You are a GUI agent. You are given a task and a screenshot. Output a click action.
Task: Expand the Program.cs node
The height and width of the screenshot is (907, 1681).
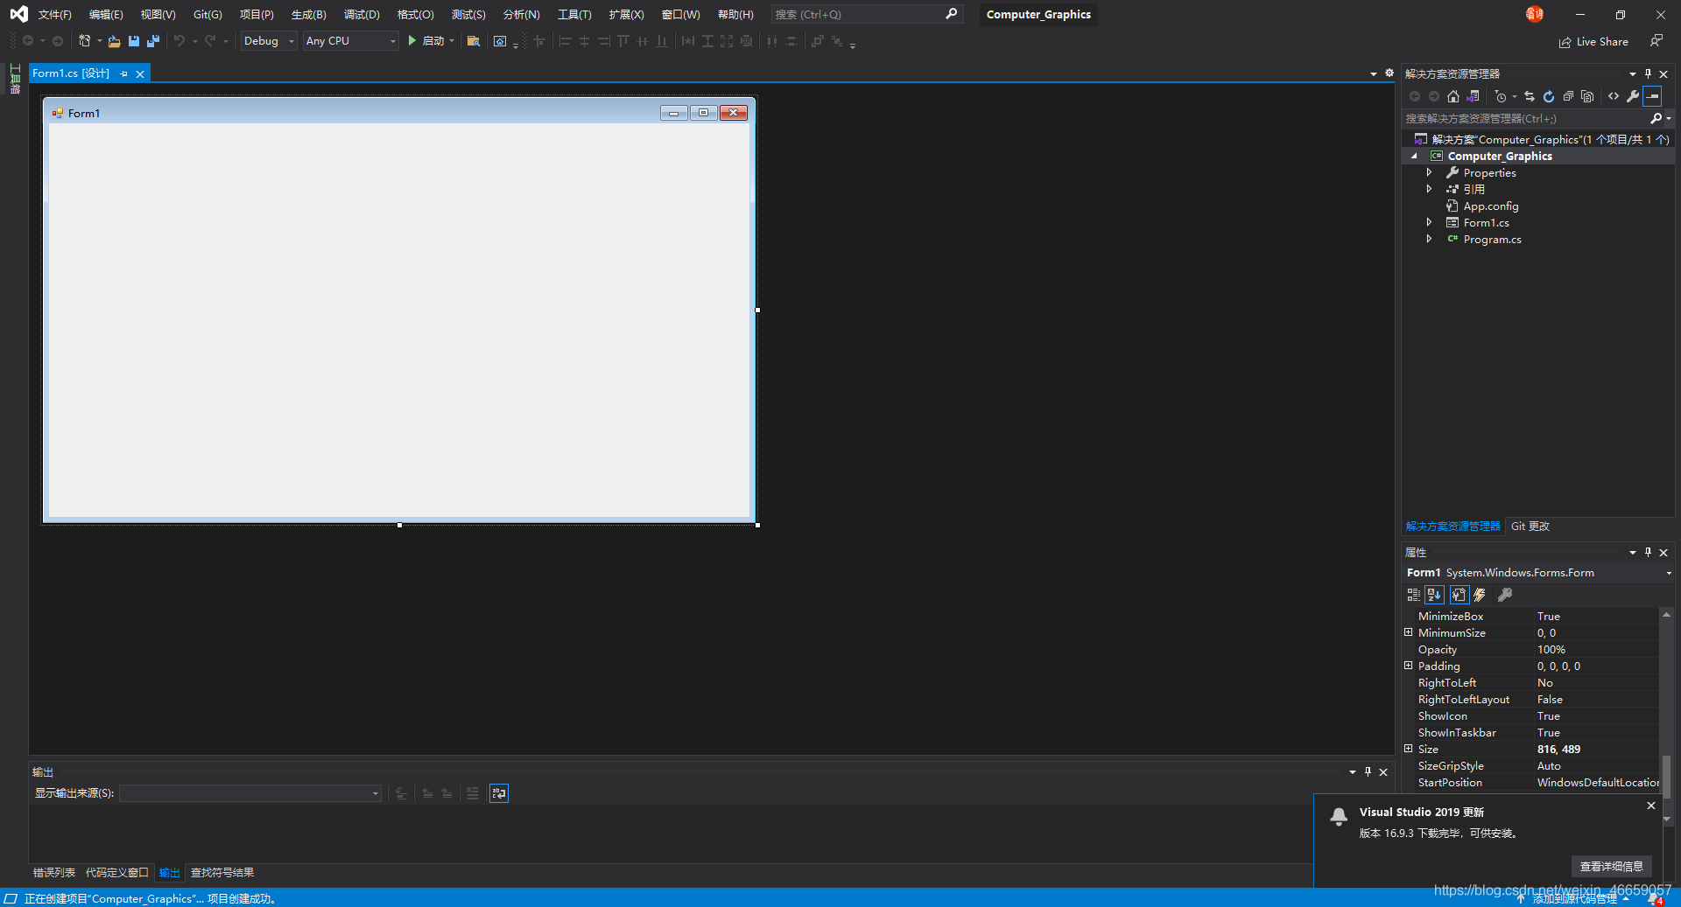pyautogui.click(x=1429, y=239)
